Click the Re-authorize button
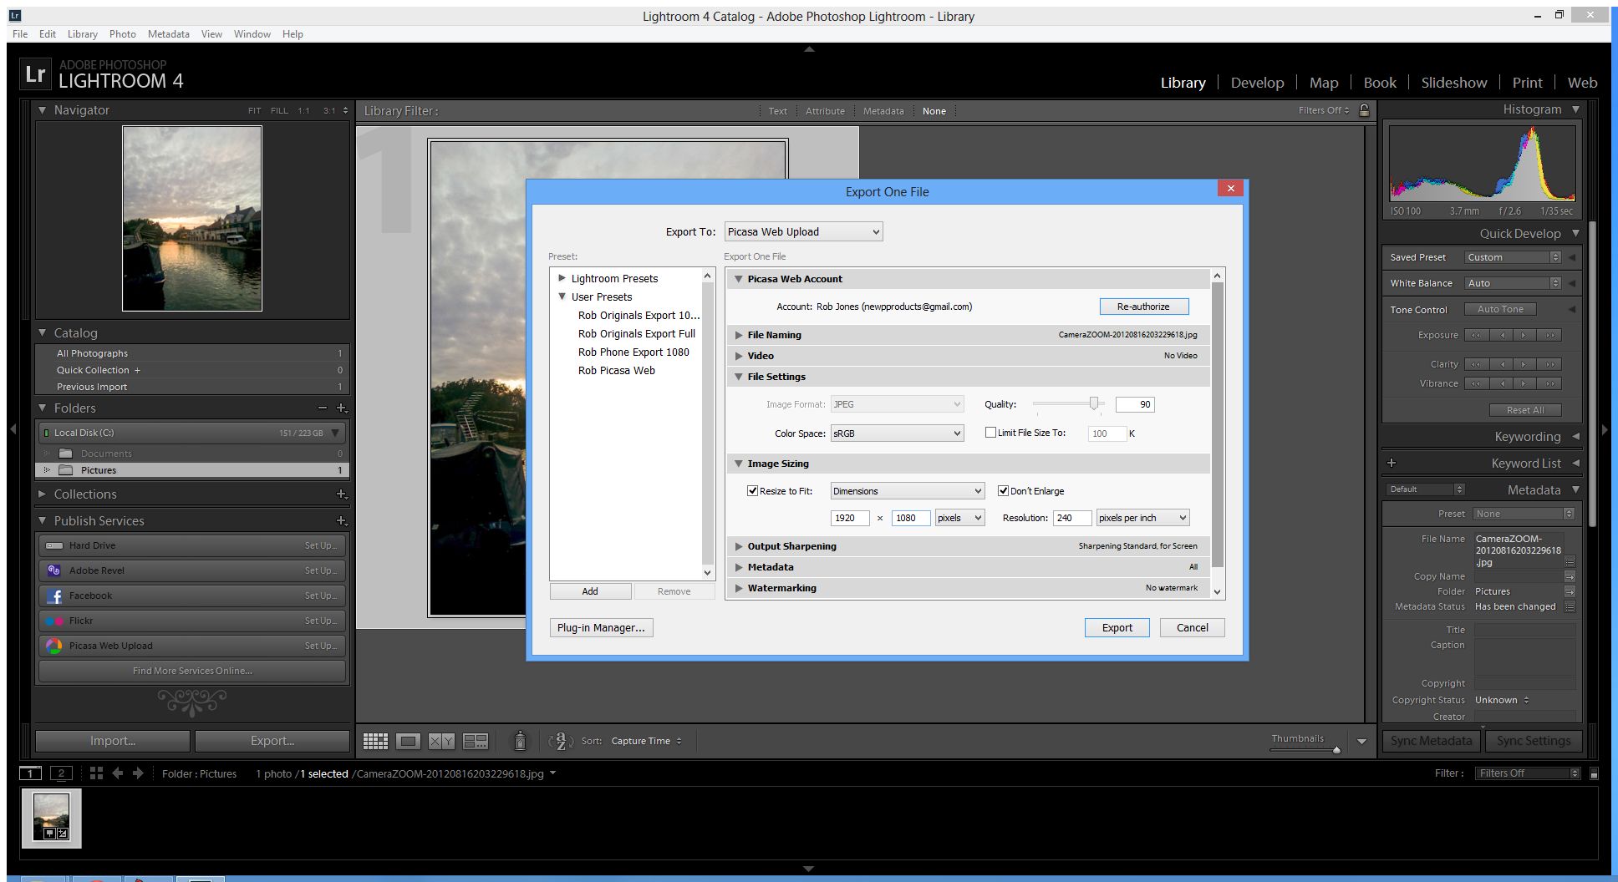Screen dimensions: 1618x882 pos(1142,307)
